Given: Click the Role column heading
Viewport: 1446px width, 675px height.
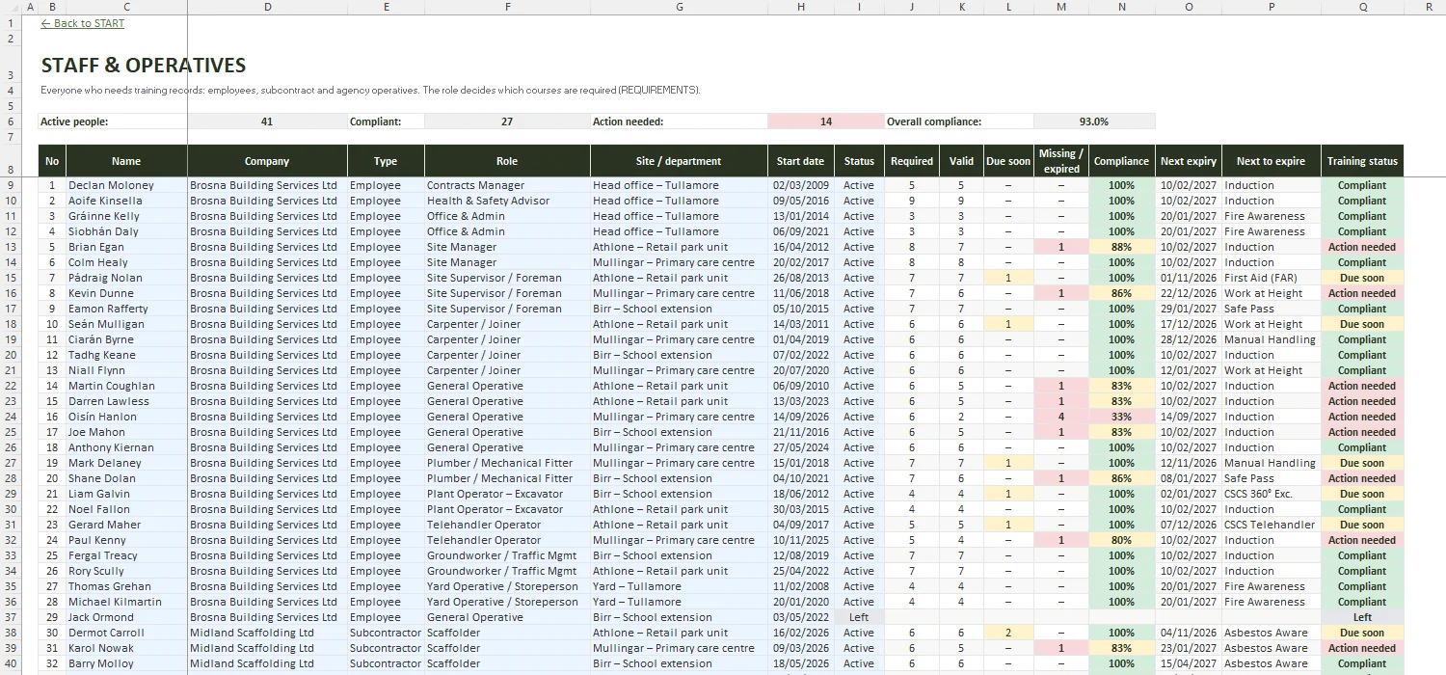Looking at the screenshot, I should coord(507,161).
